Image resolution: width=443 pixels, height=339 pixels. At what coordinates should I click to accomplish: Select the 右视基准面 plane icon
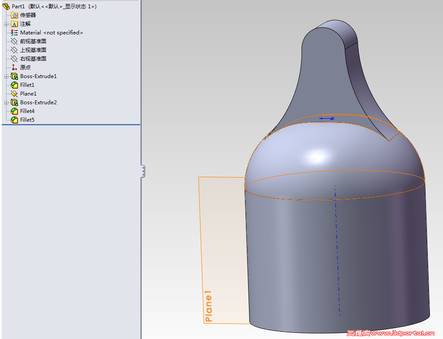coord(14,59)
